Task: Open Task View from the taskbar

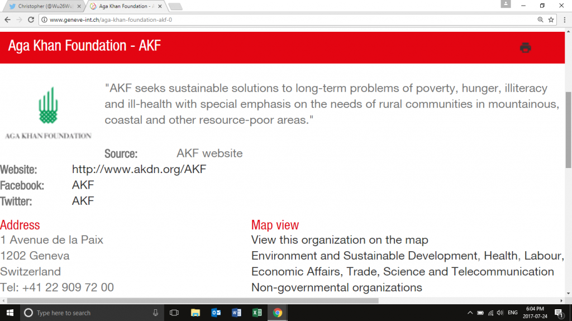Action: (174, 313)
